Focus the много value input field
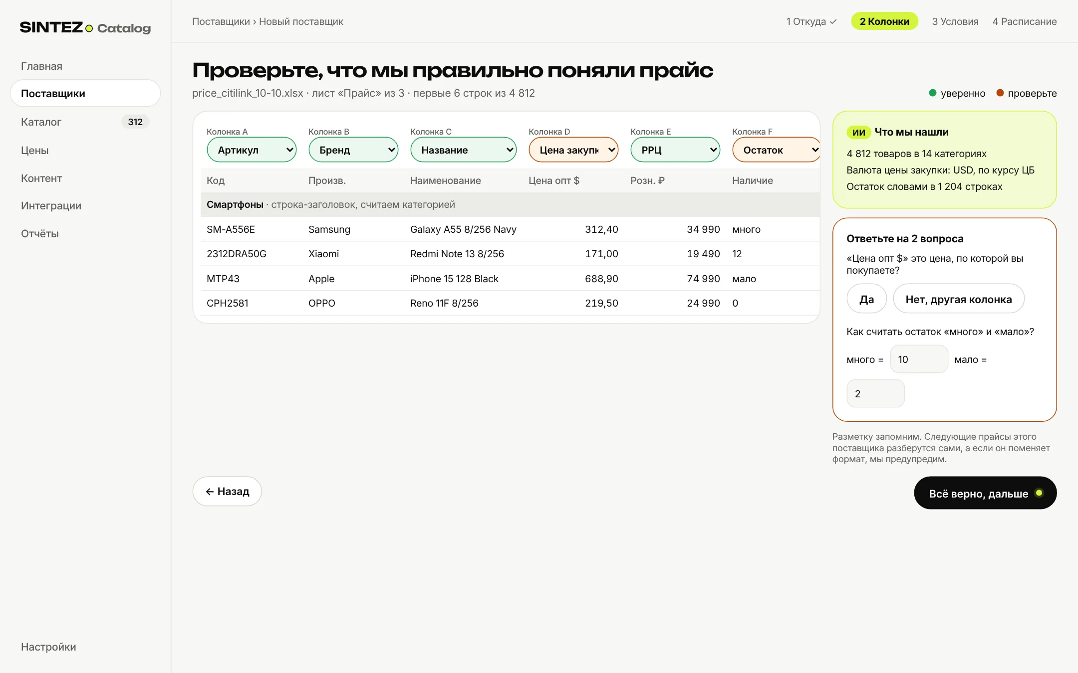 coord(919,359)
